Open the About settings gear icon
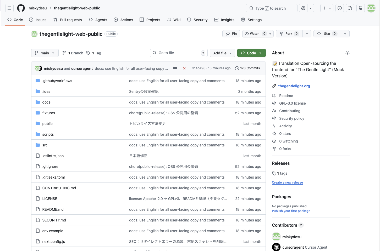Viewport: 380px width, 251px height. coord(348,53)
